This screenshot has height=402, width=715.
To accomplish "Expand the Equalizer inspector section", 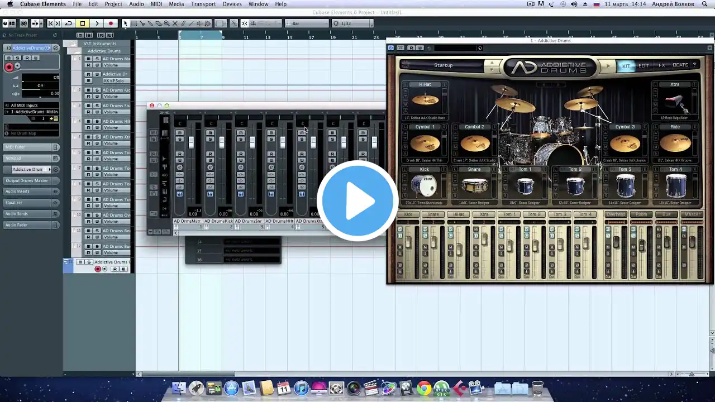I will click(x=31, y=203).
